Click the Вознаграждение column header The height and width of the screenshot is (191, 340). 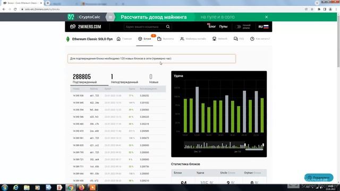pyautogui.click(x=148, y=89)
